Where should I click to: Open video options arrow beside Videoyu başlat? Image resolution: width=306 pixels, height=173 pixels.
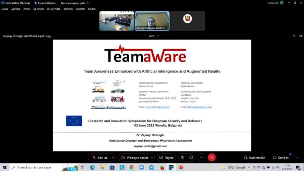pyautogui.click(x=152, y=158)
